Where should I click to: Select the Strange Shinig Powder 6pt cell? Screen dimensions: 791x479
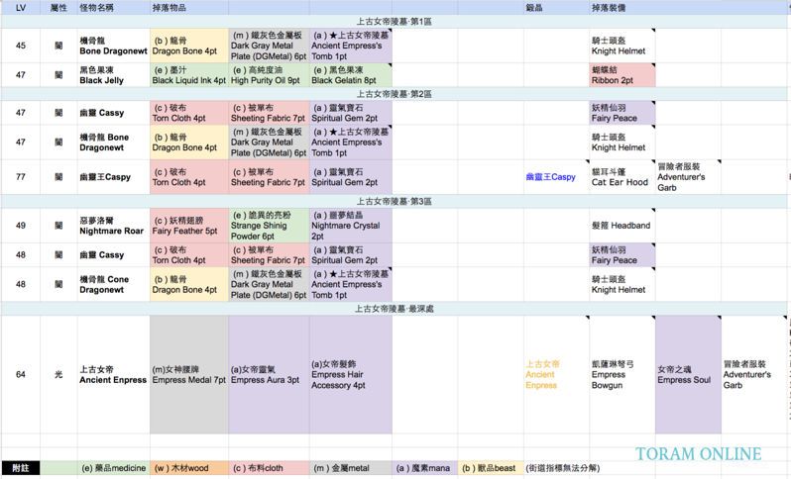(269, 226)
